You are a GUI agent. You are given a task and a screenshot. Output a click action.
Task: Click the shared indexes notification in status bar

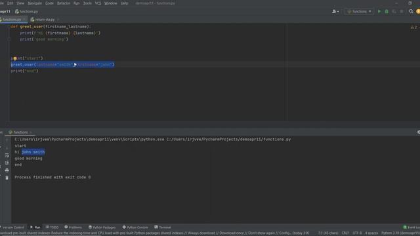(155, 233)
